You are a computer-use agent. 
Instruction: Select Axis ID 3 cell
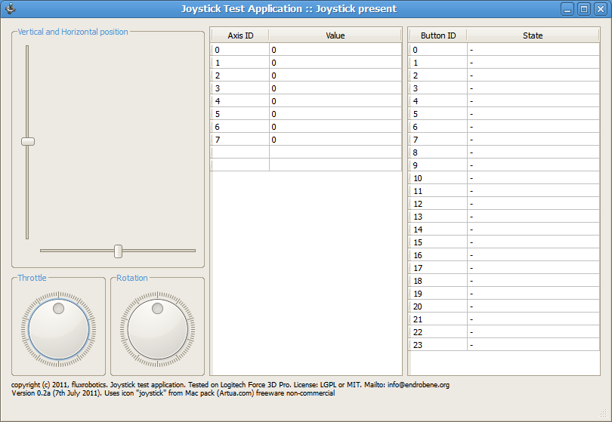[240, 88]
